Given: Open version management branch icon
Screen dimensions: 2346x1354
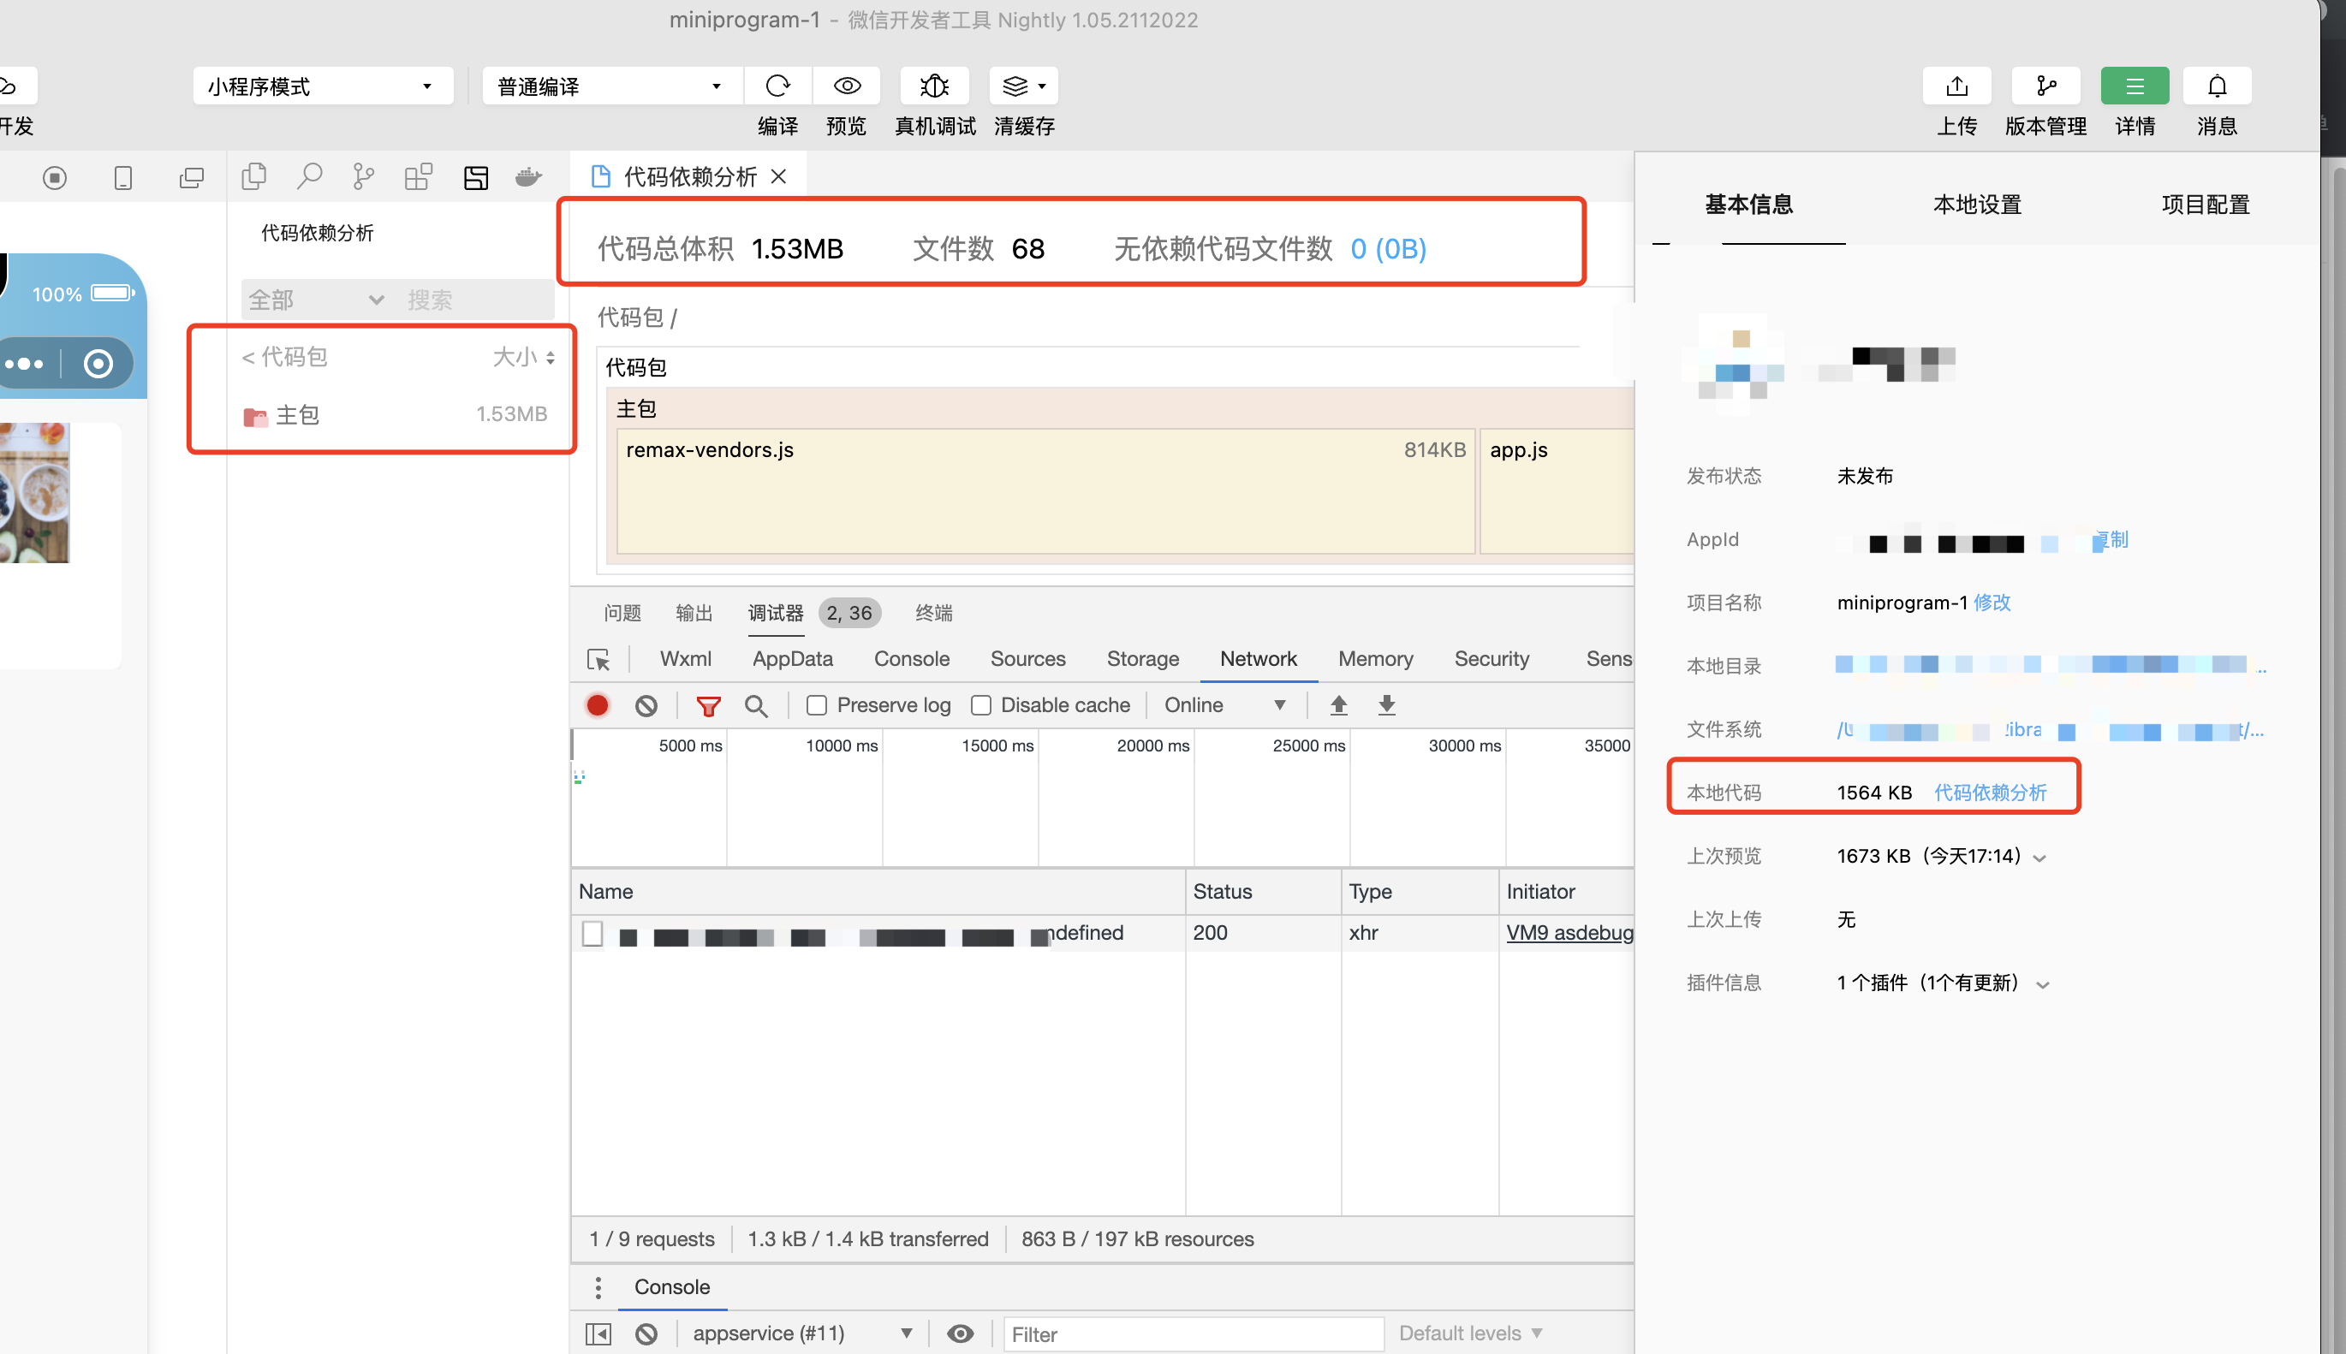Looking at the screenshot, I should 2045,86.
